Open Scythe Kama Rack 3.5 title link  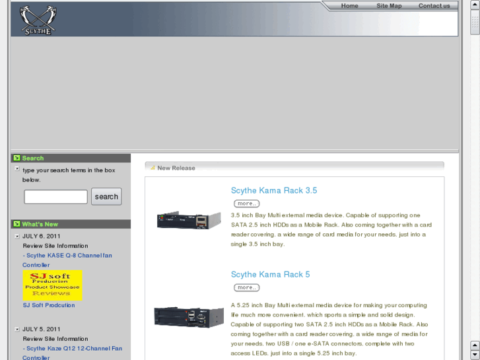point(274,190)
